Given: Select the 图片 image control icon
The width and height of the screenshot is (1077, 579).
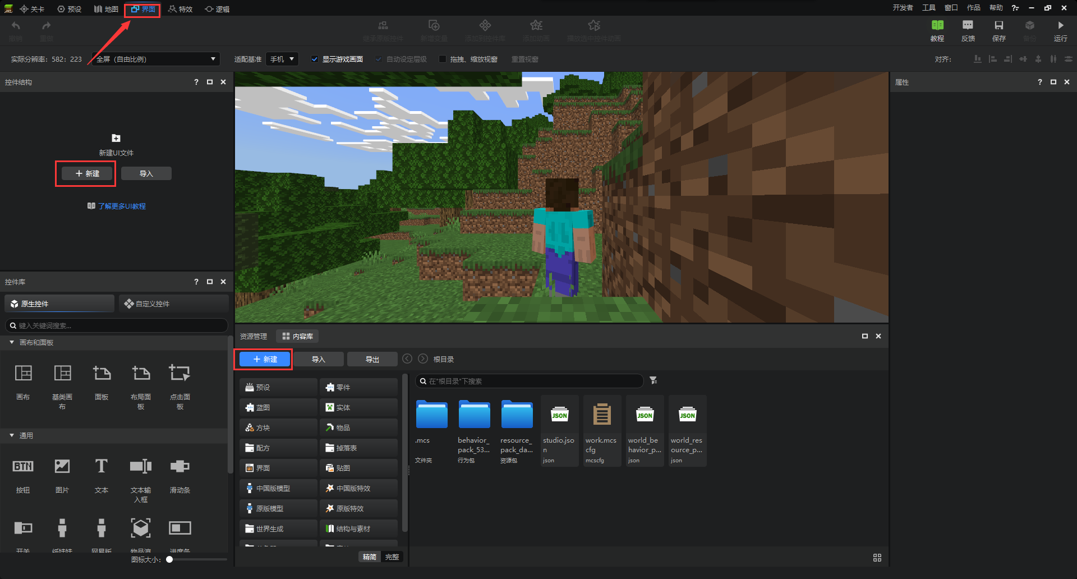Looking at the screenshot, I should [62, 466].
